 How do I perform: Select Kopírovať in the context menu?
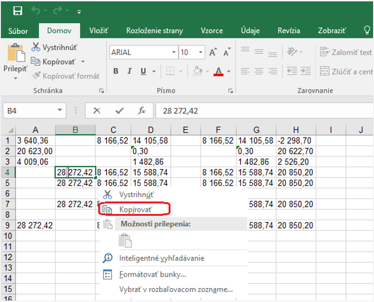[x=135, y=209]
